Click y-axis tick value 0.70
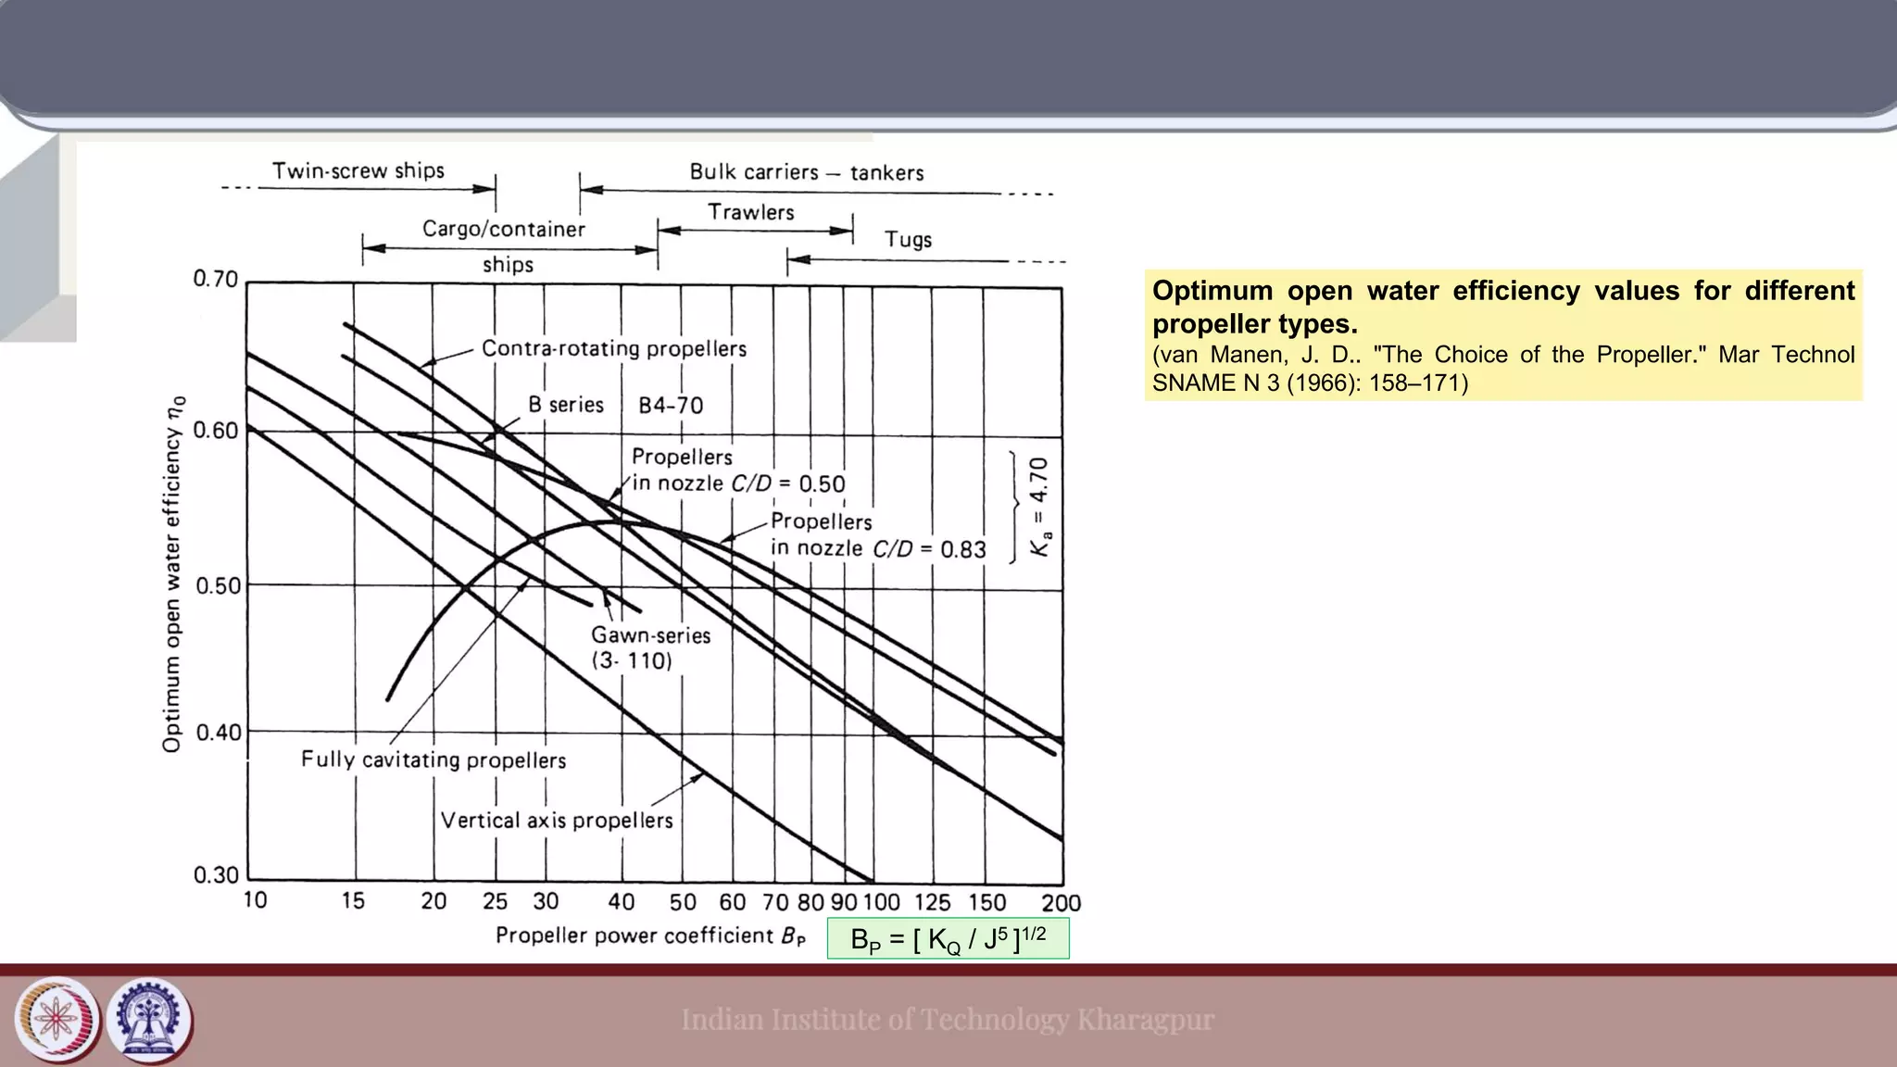Image resolution: width=1897 pixels, height=1067 pixels. coord(215,279)
